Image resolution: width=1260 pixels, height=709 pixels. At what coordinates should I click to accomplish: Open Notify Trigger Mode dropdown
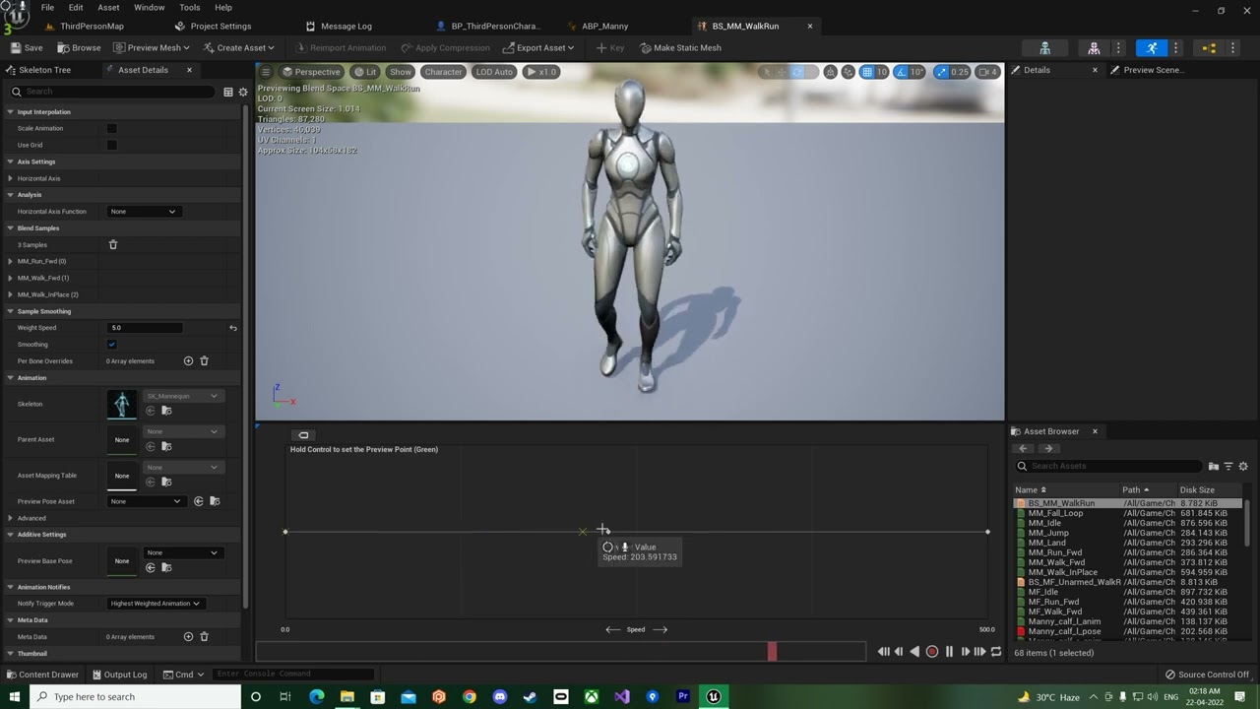155,604
